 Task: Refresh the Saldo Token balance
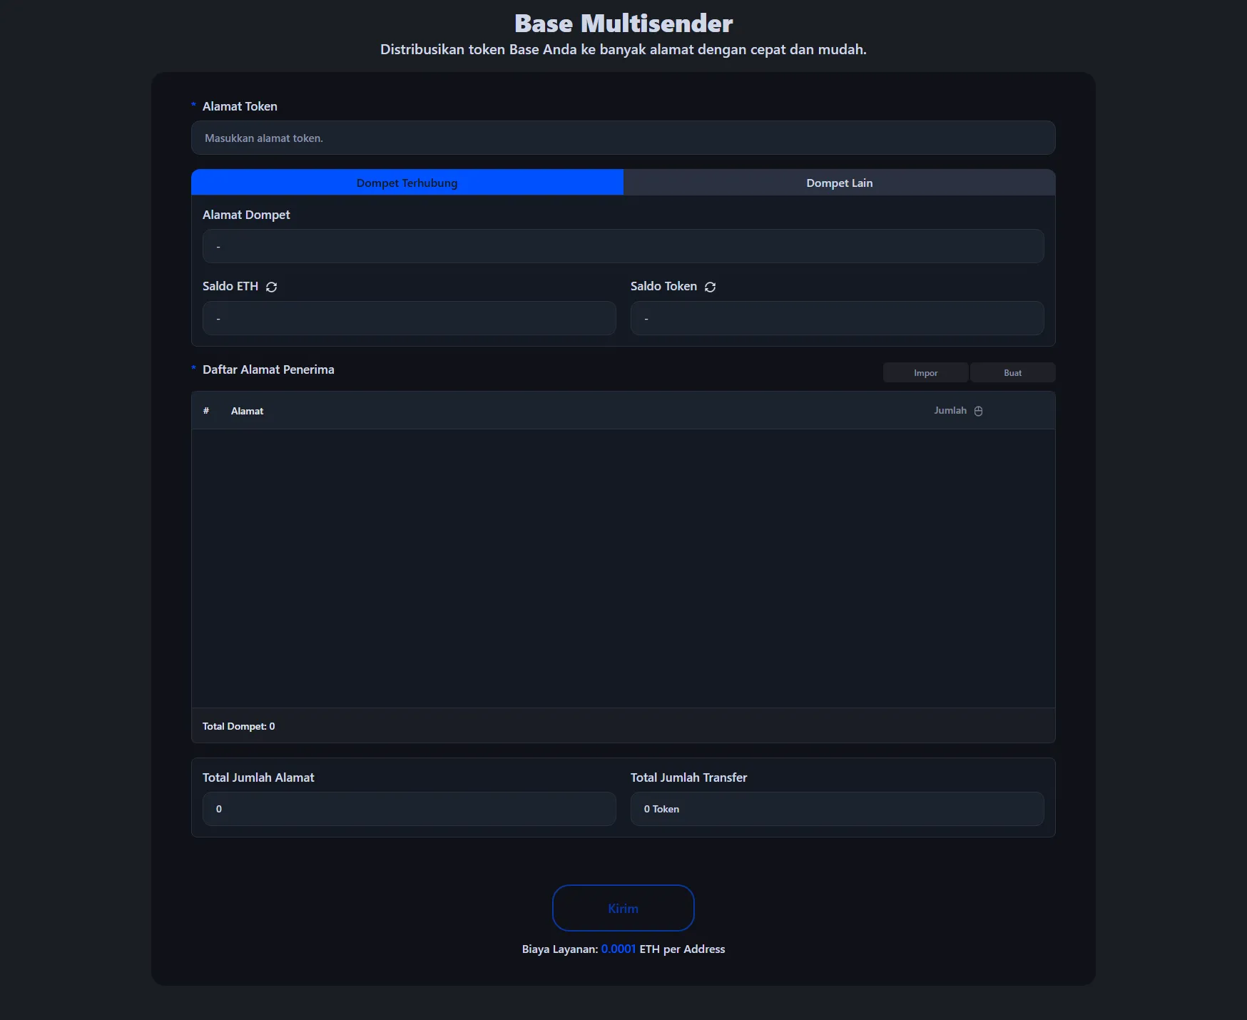point(710,287)
